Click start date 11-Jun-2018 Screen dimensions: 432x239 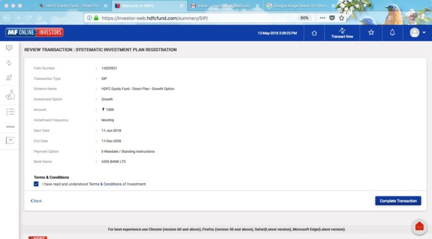111,130
